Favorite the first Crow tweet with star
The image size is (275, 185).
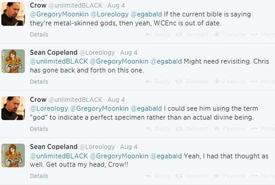230,35
